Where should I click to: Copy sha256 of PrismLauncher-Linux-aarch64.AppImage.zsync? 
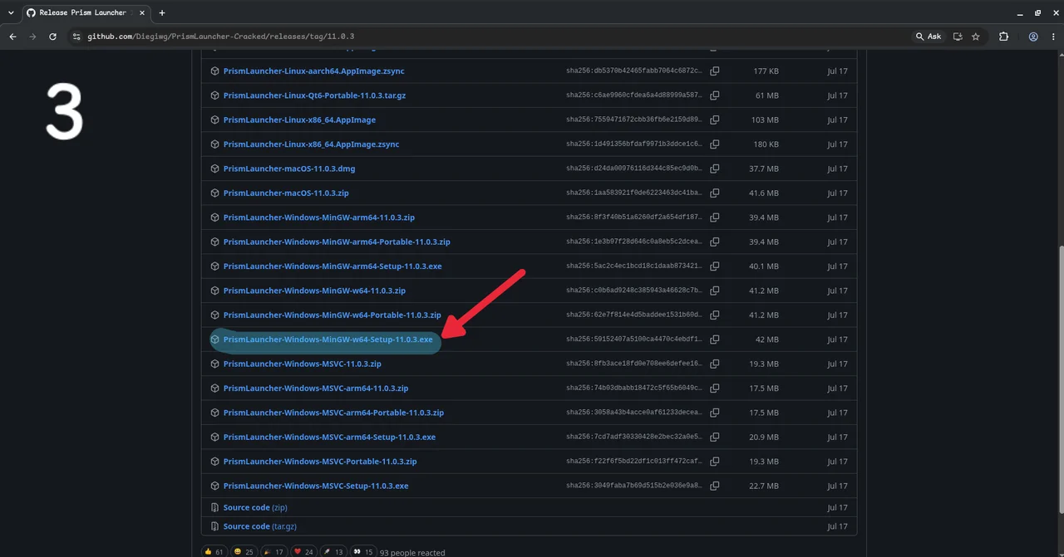tap(715, 71)
